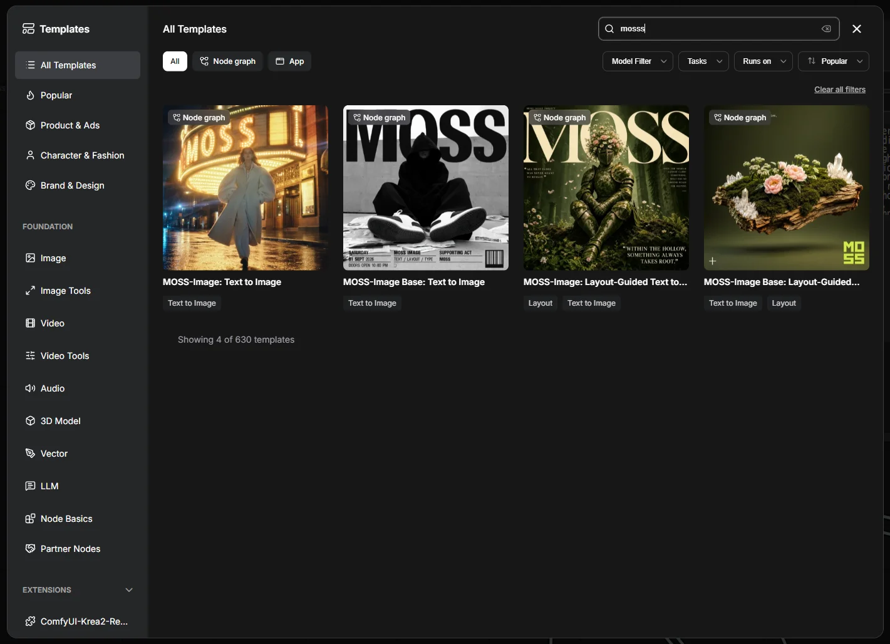Click the Clear all filters link

point(840,90)
